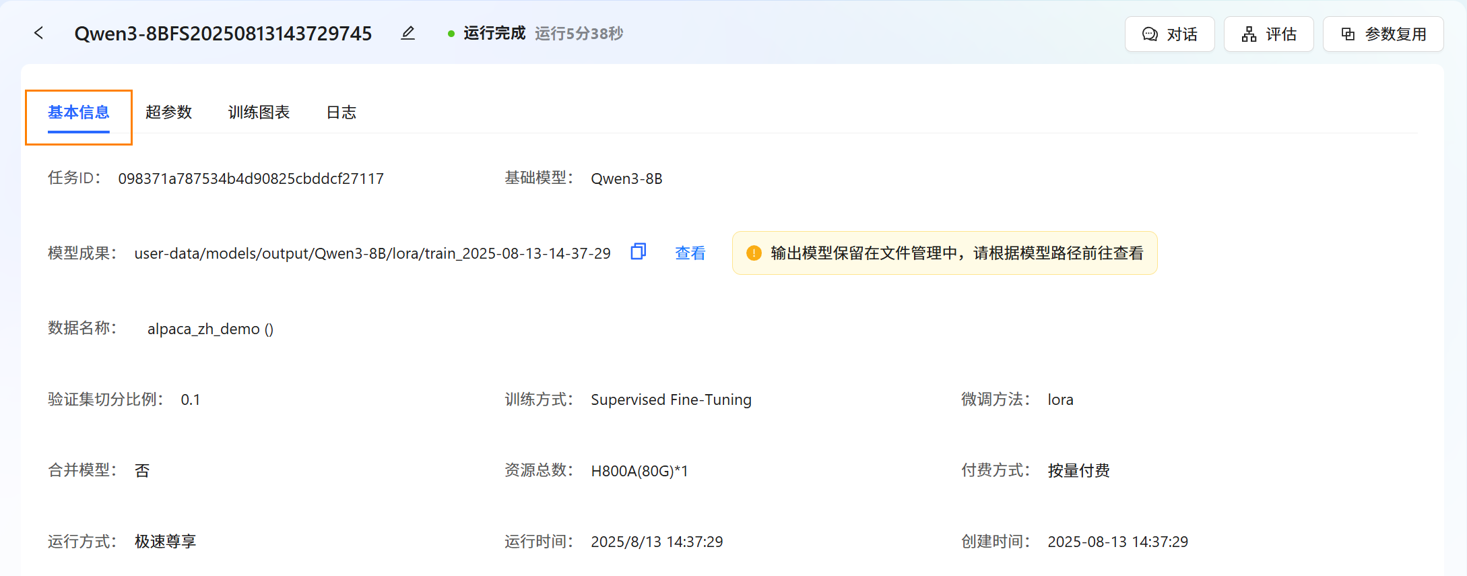Select the 基本信息 tab

coord(79,113)
